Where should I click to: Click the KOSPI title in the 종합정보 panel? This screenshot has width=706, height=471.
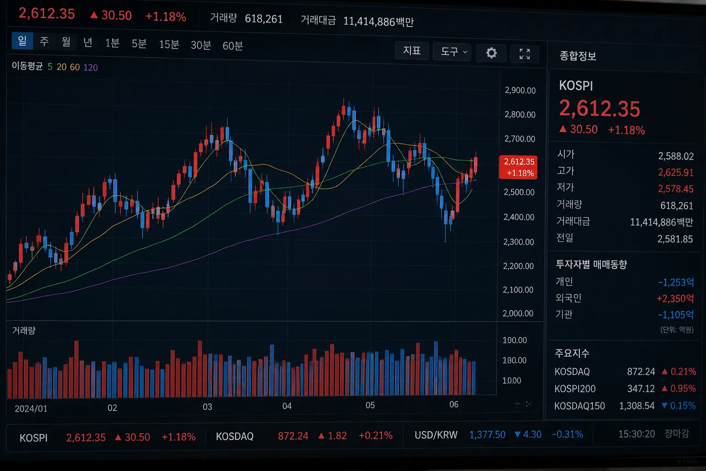click(x=576, y=86)
